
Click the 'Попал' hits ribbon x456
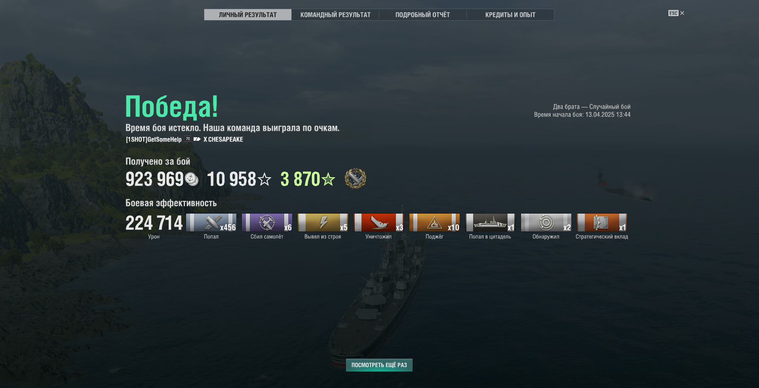211,222
